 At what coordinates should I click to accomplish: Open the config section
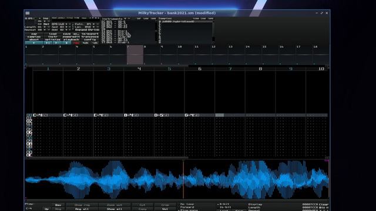coord(90,40)
